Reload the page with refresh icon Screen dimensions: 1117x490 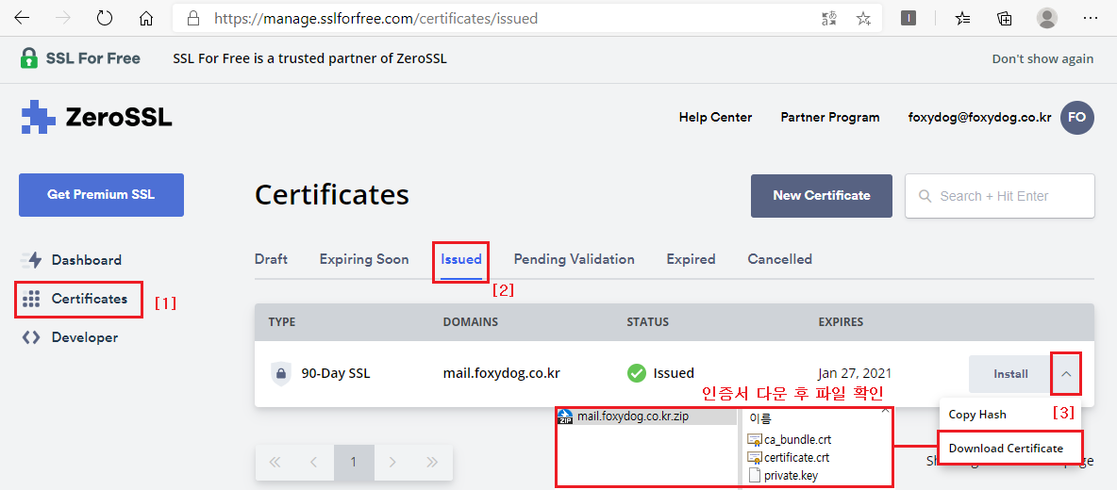[x=105, y=19]
